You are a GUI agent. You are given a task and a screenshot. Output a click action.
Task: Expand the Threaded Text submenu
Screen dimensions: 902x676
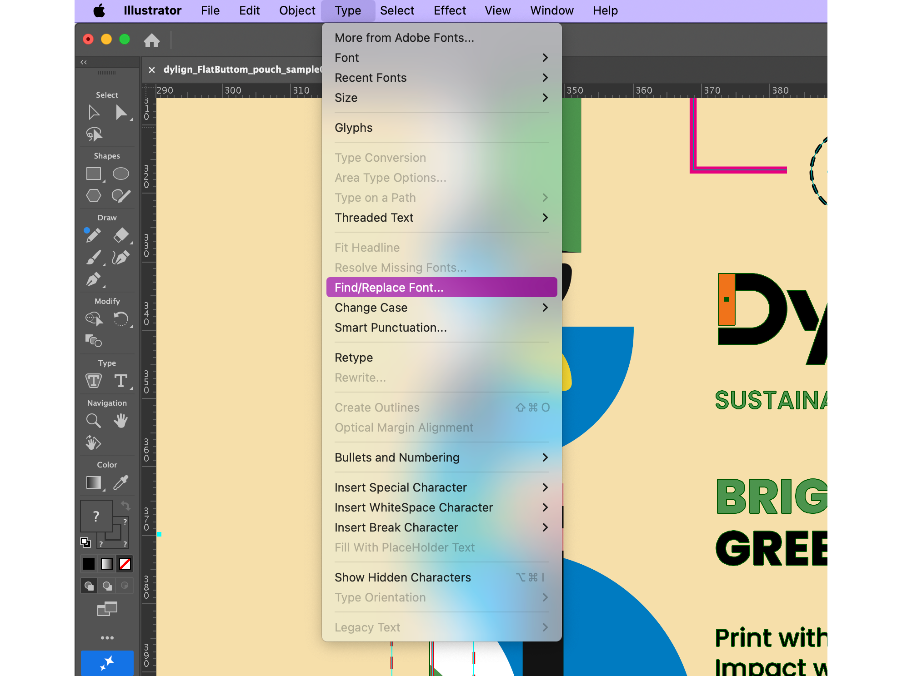(x=441, y=218)
